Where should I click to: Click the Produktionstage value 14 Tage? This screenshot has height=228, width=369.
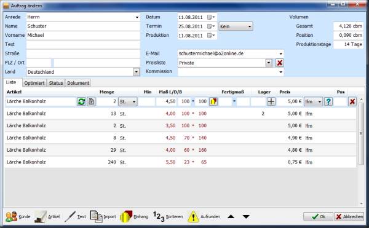point(349,44)
